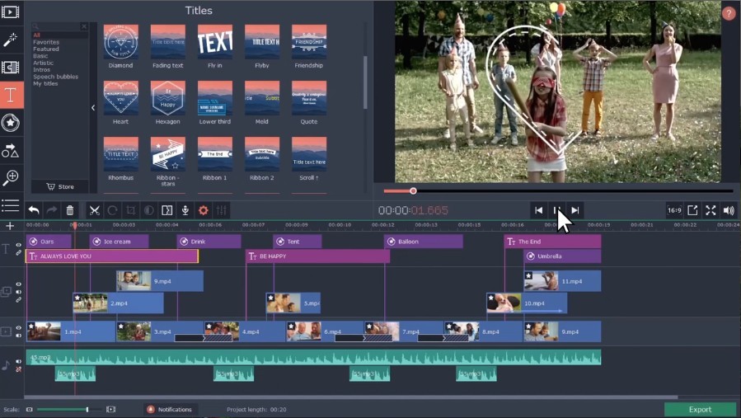Viewport: 741px width, 418px height.
Task: Open the Transition wizard icon
Action: (x=166, y=210)
